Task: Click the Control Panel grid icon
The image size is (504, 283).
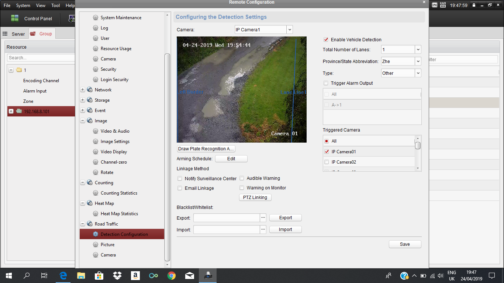Action: tap(15, 18)
